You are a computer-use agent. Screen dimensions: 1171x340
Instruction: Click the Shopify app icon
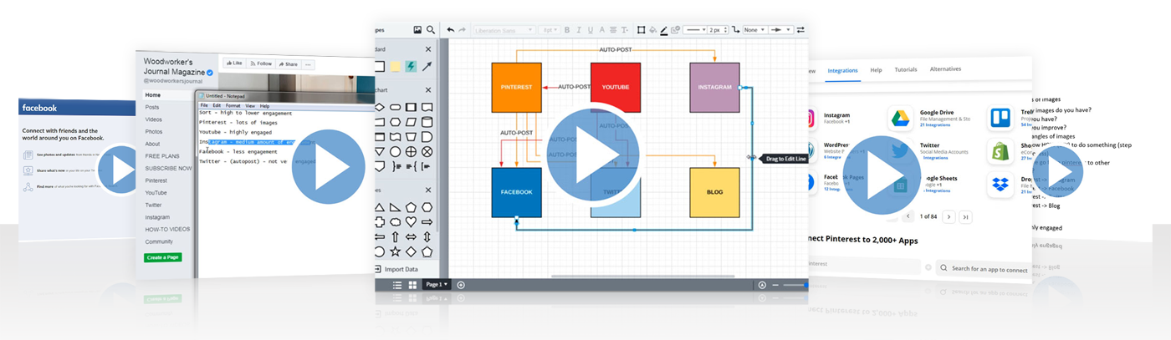tap(1000, 151)
